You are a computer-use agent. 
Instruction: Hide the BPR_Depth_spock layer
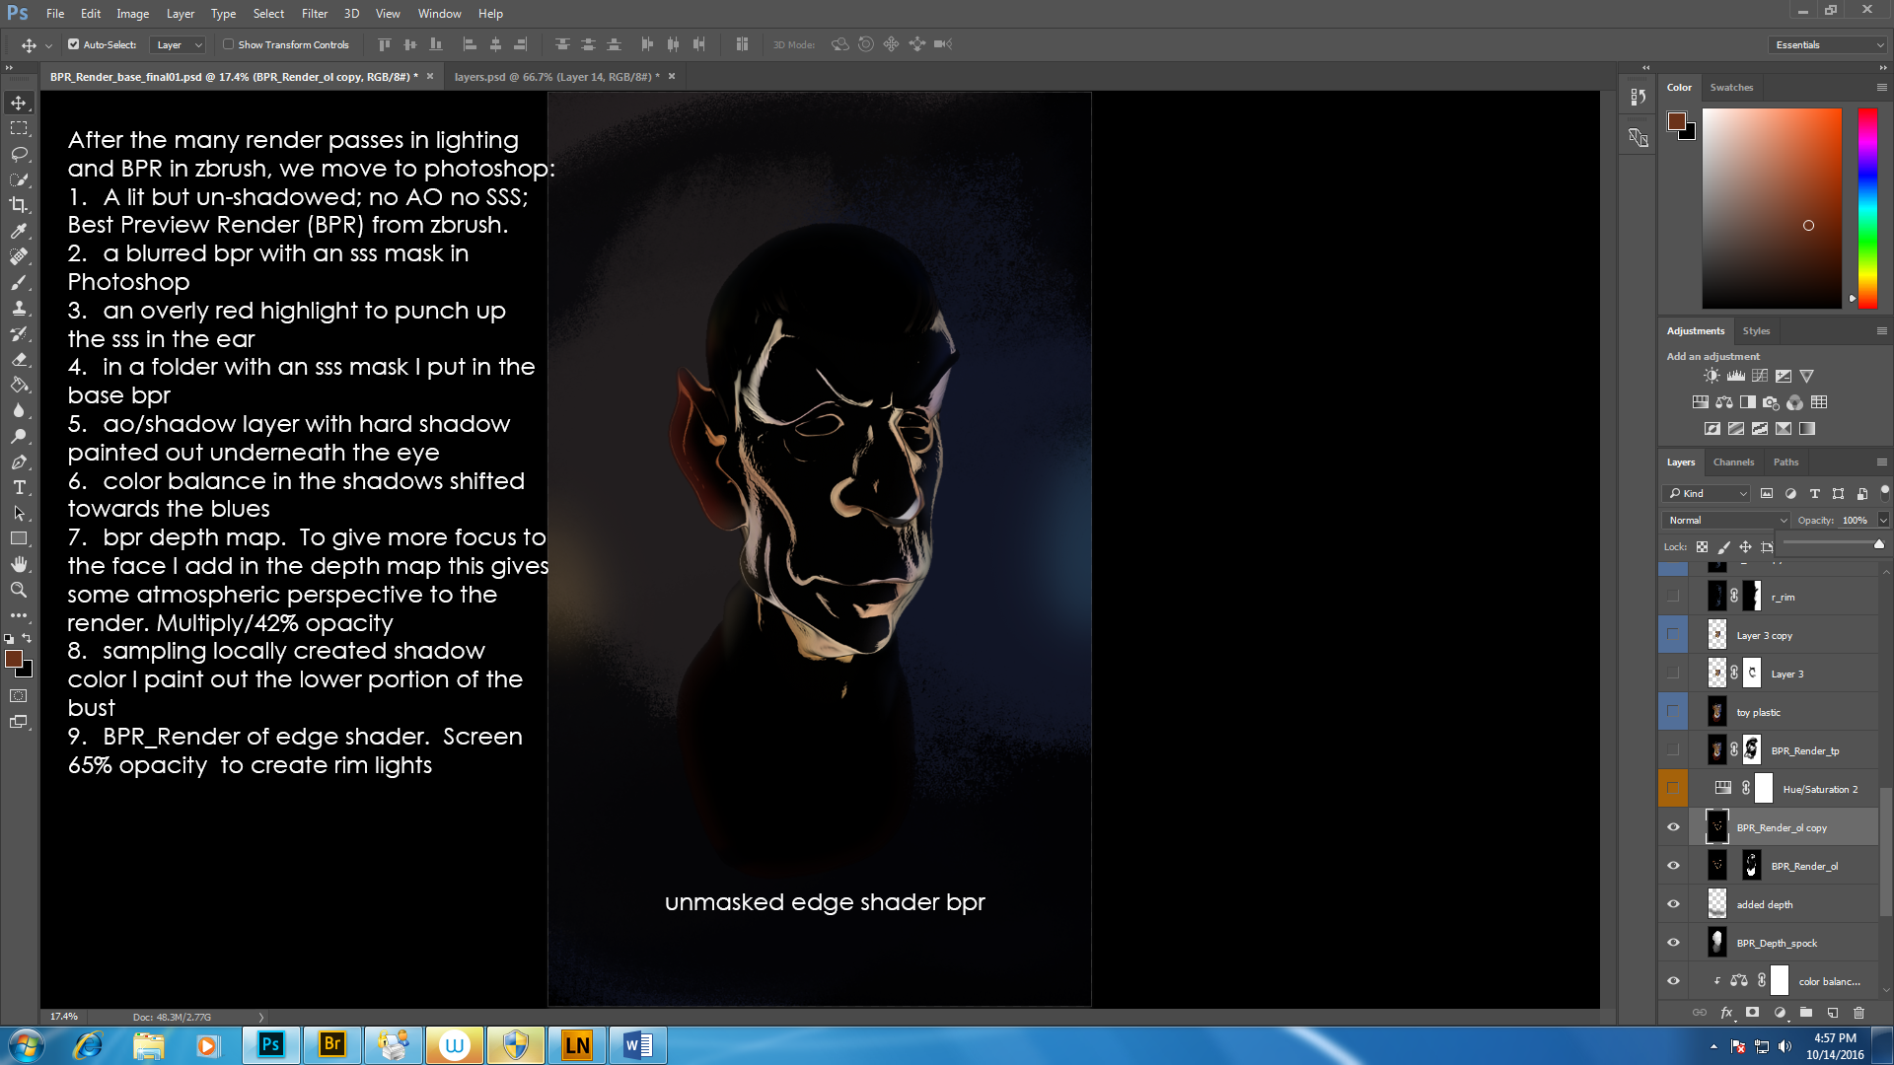click(1673, 943)
